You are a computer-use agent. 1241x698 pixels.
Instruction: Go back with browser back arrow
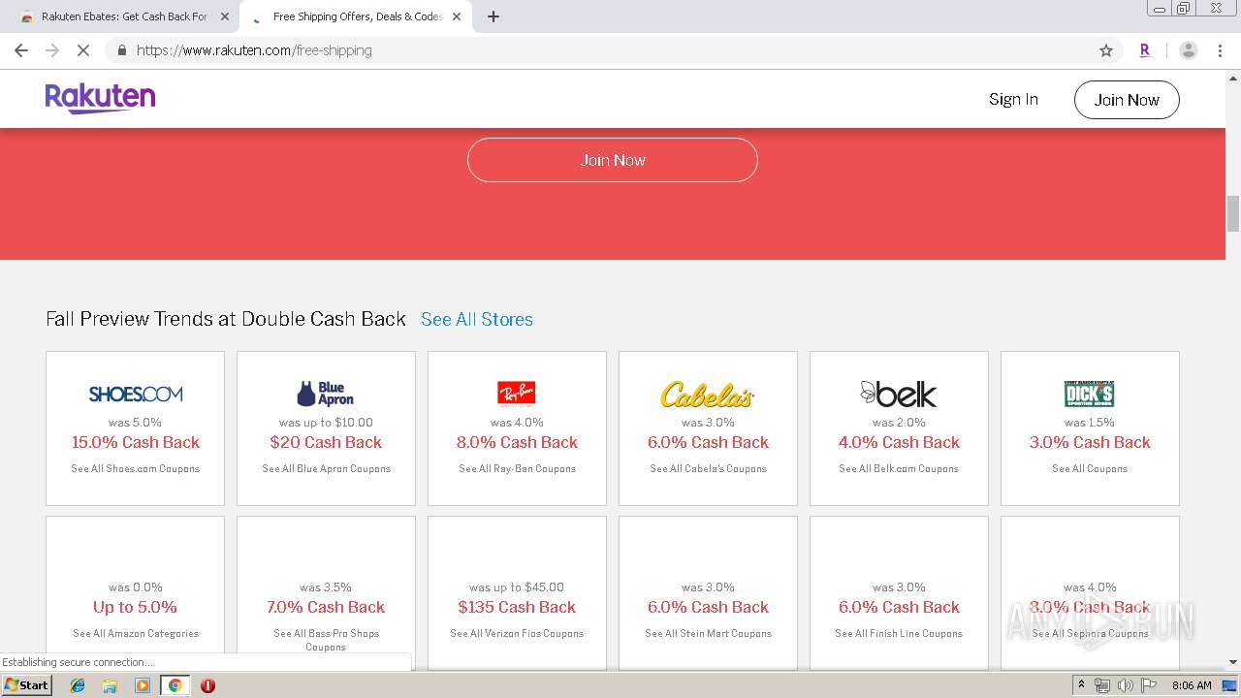(21, 50)
